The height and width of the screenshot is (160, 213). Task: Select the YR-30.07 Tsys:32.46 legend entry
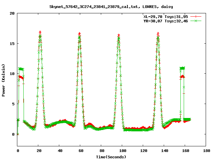point(166,21)
